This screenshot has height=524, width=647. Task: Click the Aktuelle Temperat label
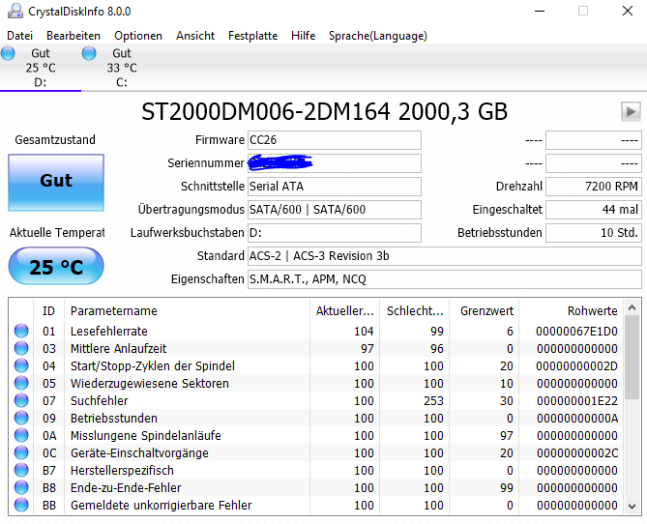[x=57, y=233]
